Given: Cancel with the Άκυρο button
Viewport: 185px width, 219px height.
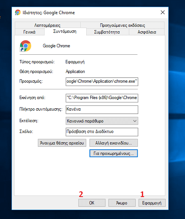Looking at the screenshot, I should pyautogui.click(x=122, y=203).
